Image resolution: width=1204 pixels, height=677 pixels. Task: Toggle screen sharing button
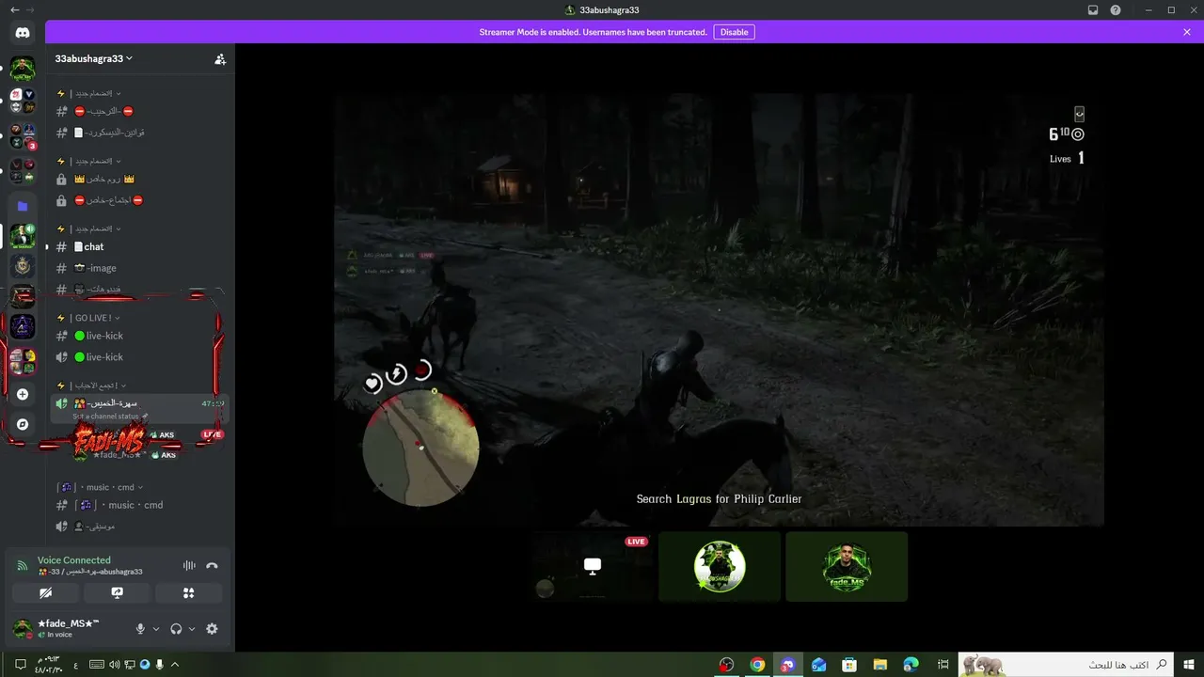point(117,593)
